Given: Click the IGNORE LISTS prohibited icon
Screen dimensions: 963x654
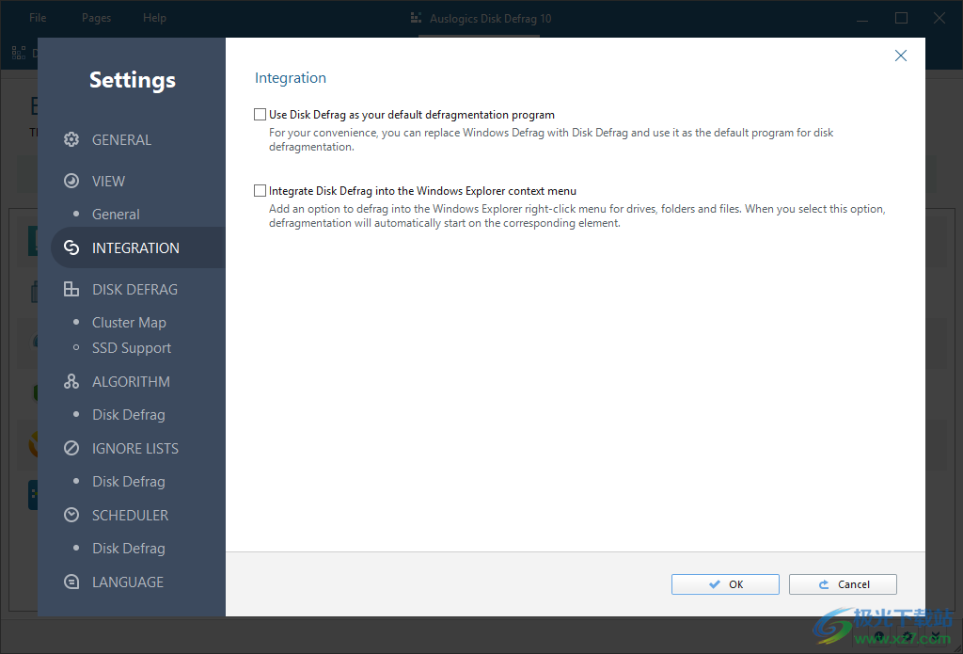Looking at the screenshot, I should pos(71,448).
